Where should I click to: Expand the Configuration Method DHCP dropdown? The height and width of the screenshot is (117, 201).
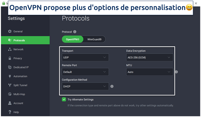(x=85, y=86)
